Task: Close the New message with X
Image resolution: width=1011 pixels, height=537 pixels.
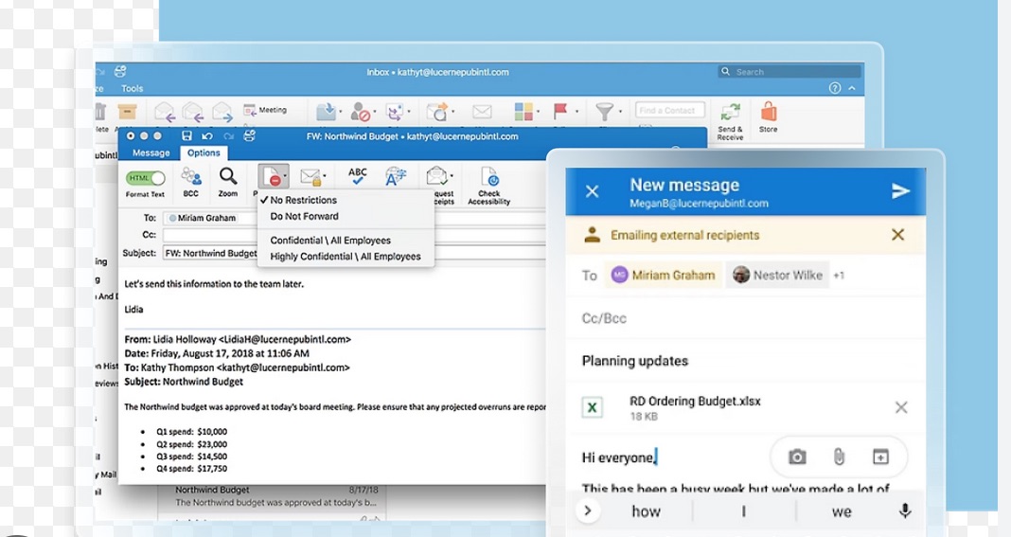Action: (x=592, y=191)
